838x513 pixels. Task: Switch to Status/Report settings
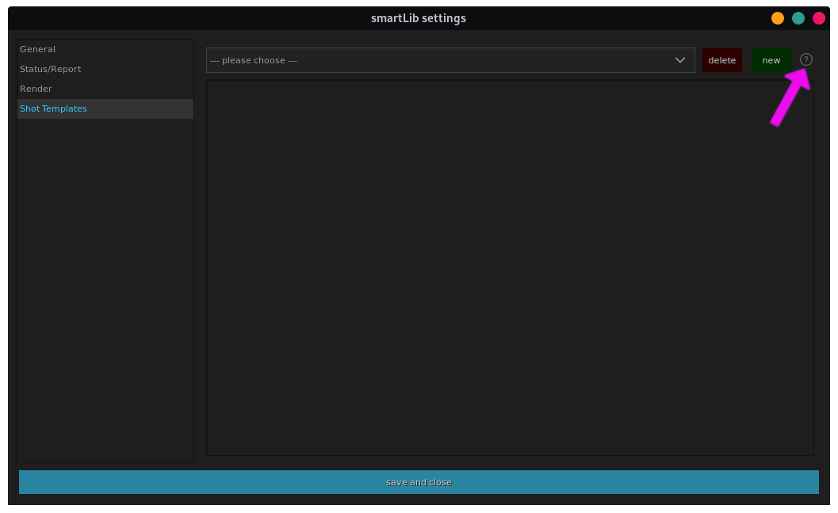click(x=51, y=69)
